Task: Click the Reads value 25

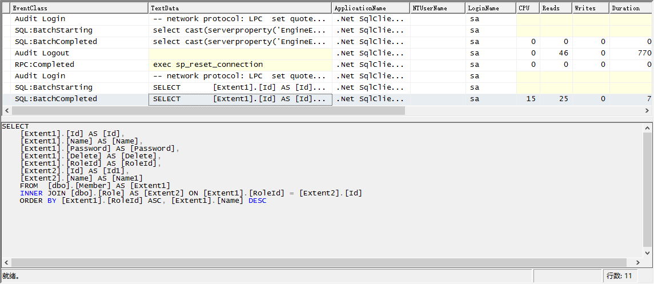Action: (564, 99)
